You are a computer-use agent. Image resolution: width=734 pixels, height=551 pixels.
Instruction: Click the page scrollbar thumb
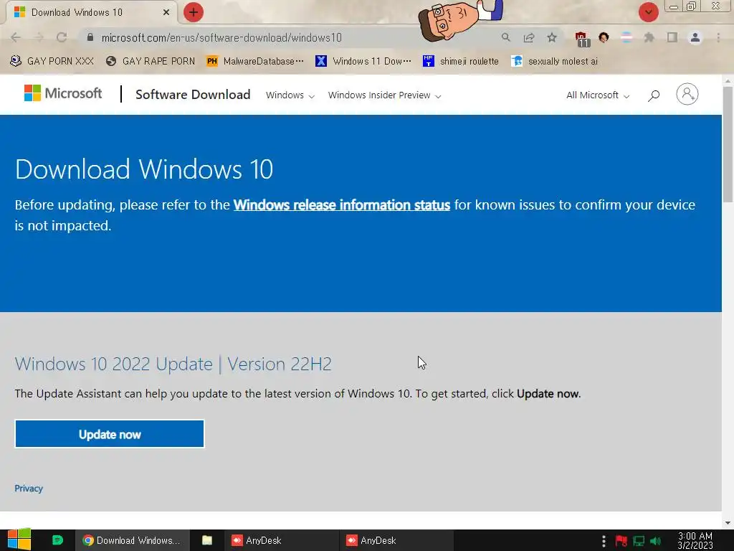(x=728, y=143)
